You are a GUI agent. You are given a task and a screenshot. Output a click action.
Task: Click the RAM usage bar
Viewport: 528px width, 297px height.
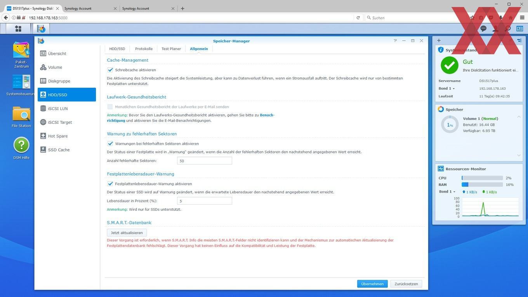[482, 185]
